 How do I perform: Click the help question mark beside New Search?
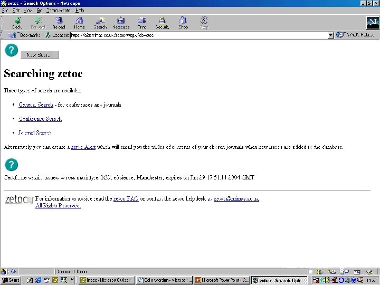click(11, 50)
